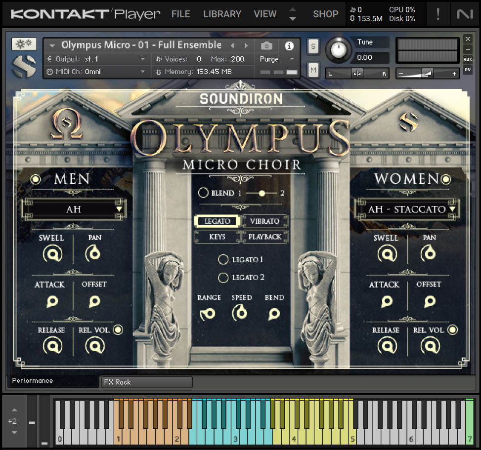Solo the instrument with S button
The width and height of the screenshot is (481, 450).
313,46
